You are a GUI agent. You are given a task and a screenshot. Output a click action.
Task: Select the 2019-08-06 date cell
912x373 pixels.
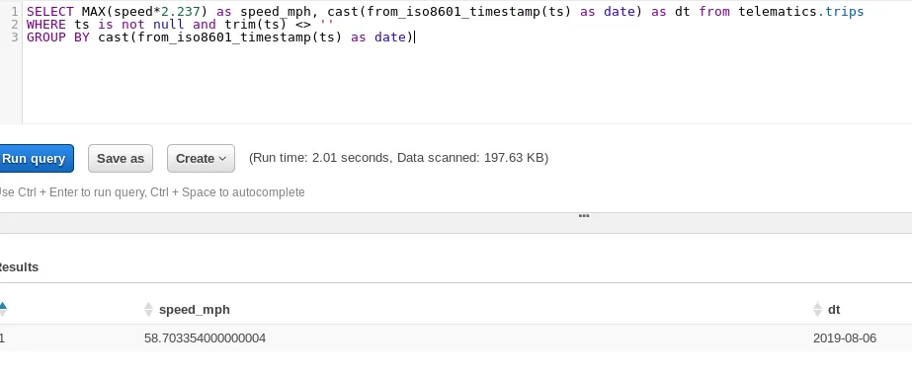(845, 338)
